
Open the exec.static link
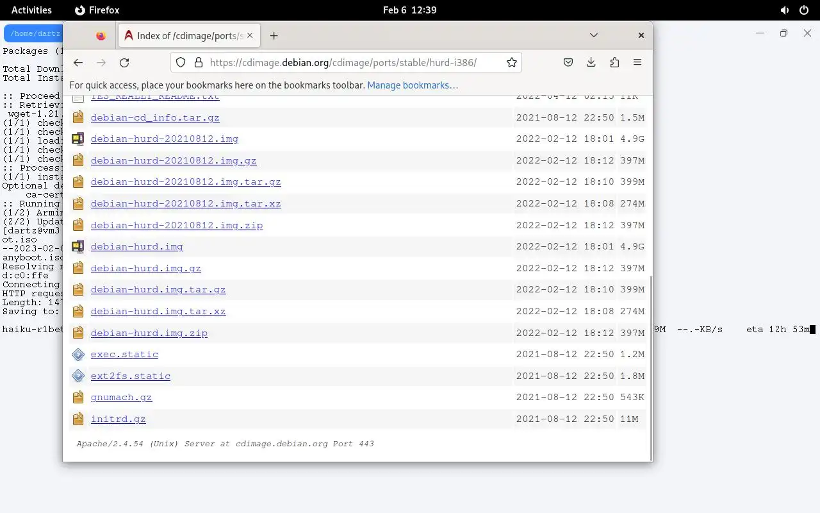pos(124,354)
